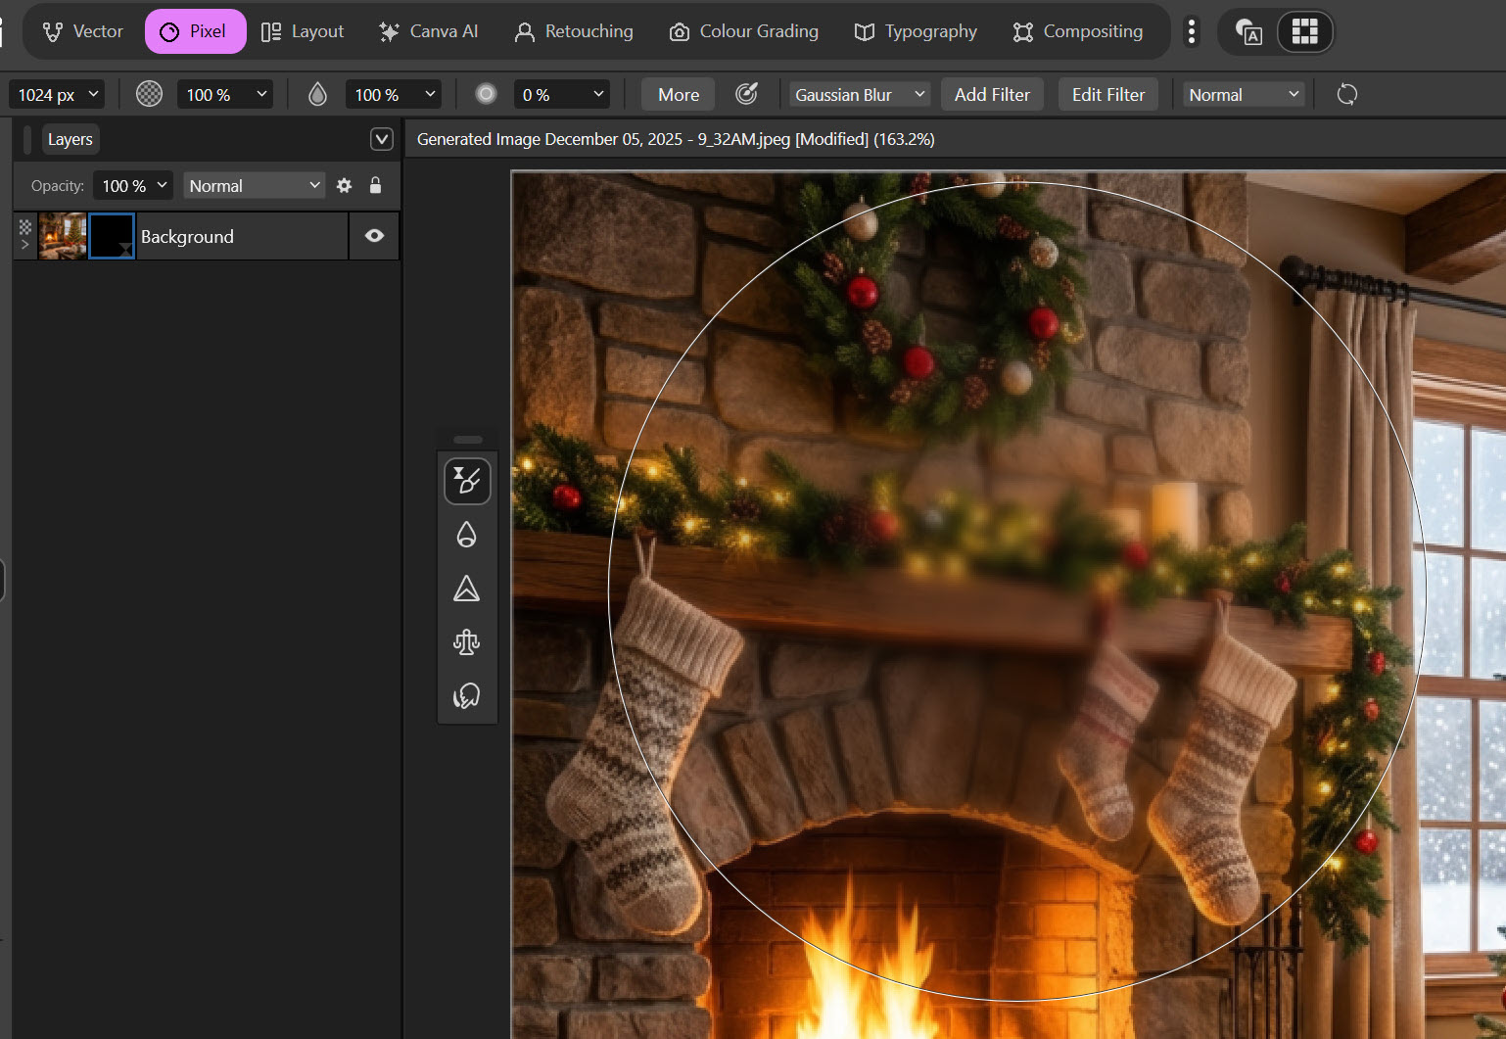
Task: Toggle the grid view button at top
Action: coord(1304,31)
